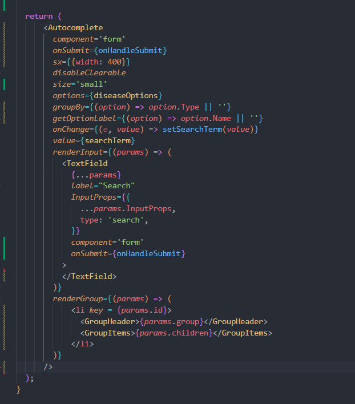
Task: Click the opening '<GroupItems>' tag
Action: pos(108,333)
